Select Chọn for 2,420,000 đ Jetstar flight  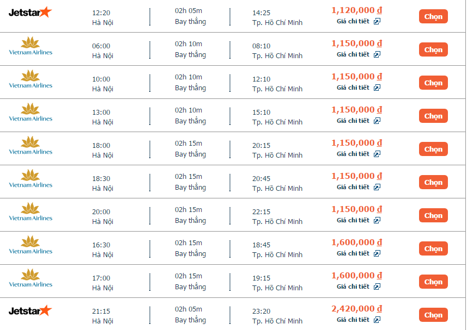tap(433, 315)
